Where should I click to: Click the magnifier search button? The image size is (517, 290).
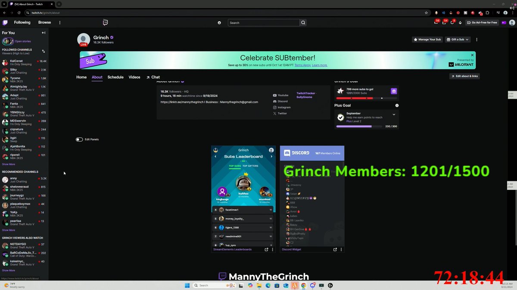303,23
